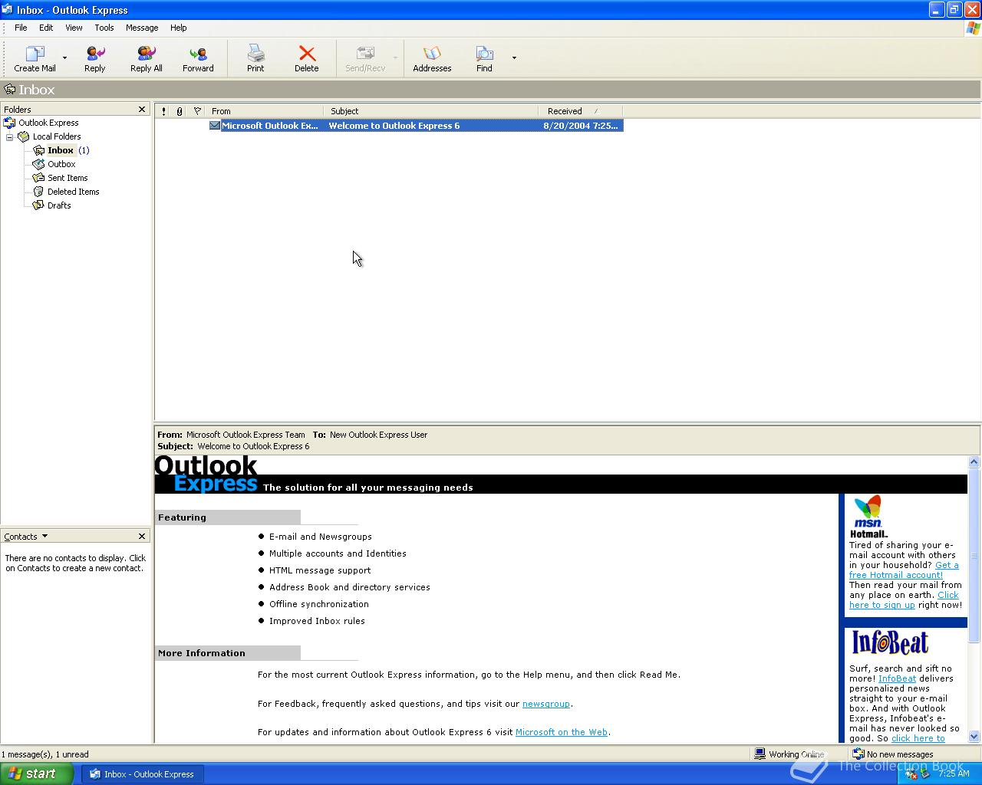982x785 pixels.
Task: Follow the newsgroup link
Action: pyautogui.click(x=545, y=704)
